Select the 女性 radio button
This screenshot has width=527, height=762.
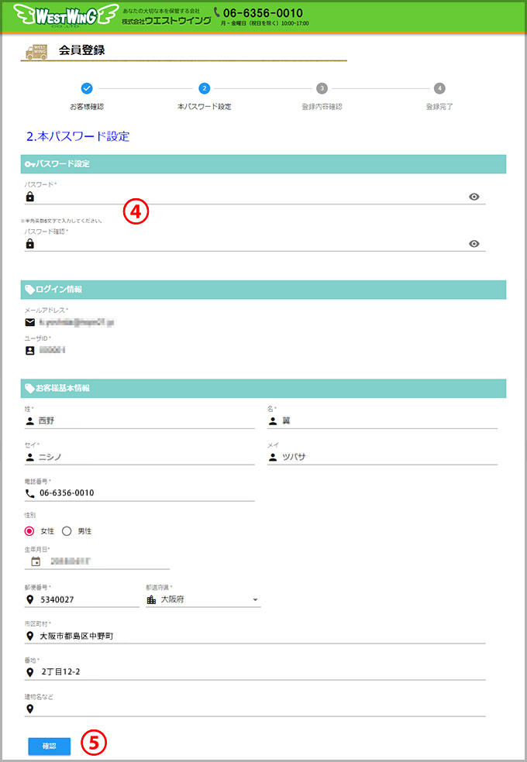tap(29, 531)
